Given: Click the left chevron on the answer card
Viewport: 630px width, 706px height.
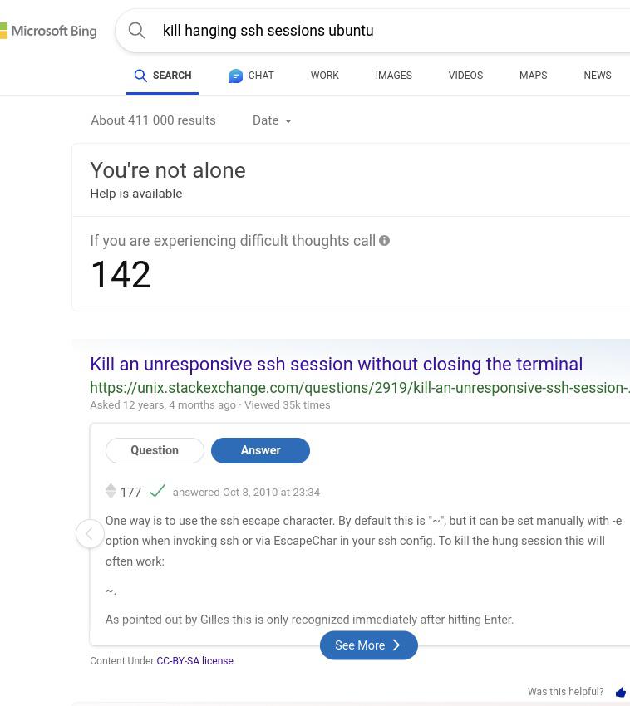Looking at the screenshot, I should tap(90, 533).
